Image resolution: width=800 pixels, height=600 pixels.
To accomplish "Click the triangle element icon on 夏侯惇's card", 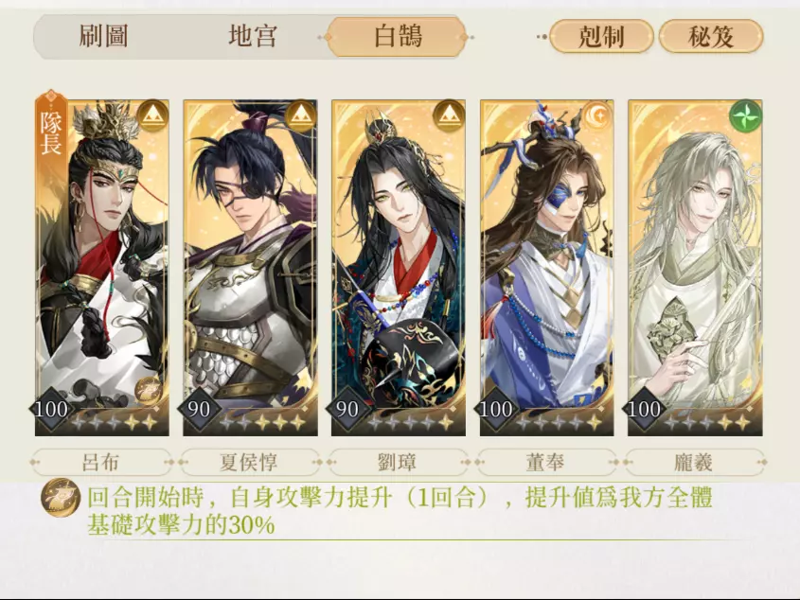I will click(x=300, y=115).
